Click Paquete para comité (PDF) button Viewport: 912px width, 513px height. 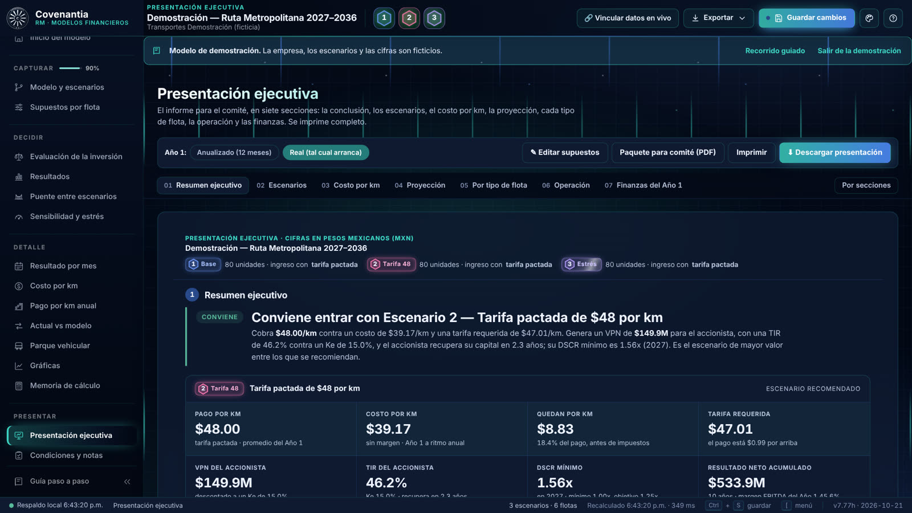tap(667, 153)
